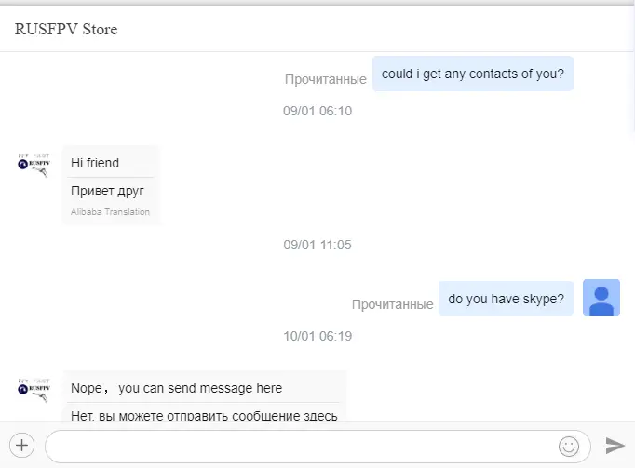Click the 'Nope, you can send message here' text
This screenshot has width=635, height=468.
177,388
